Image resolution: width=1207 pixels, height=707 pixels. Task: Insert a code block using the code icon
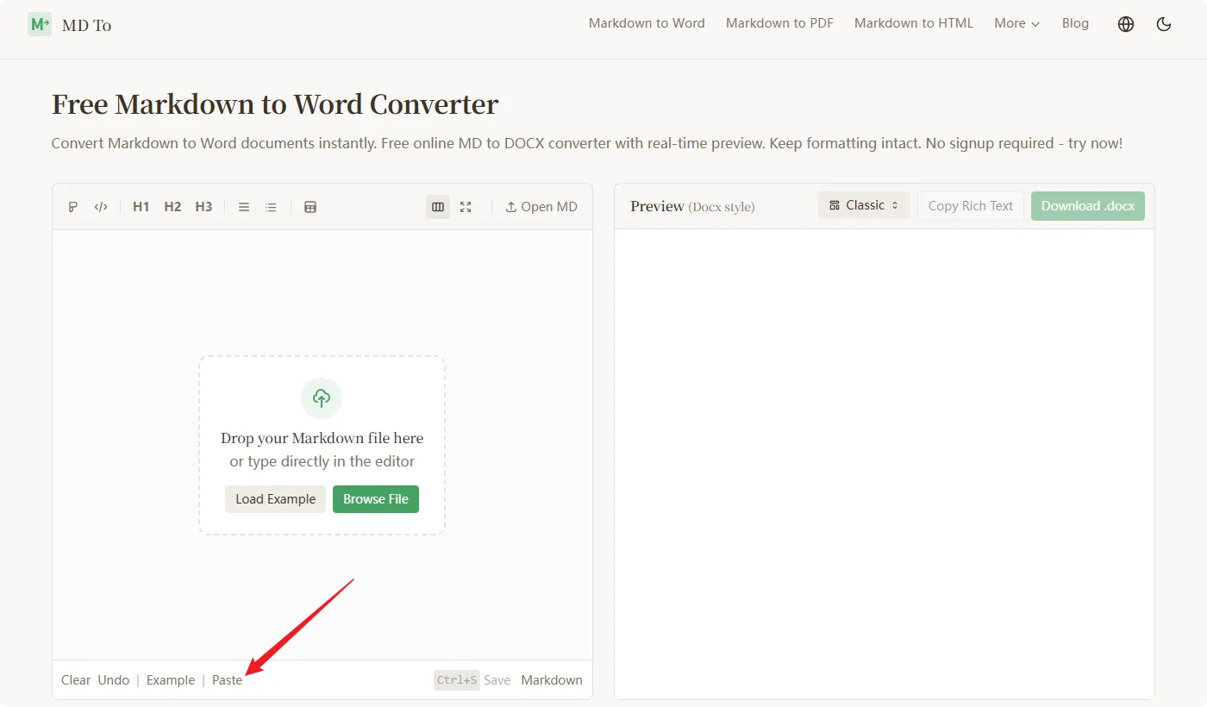(101, 206)
